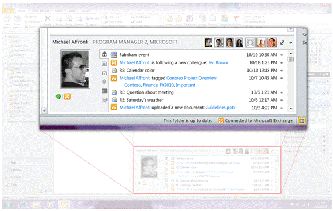Open the dropdown arrow beside 10/6 1:21 AM

click(x=282, y=92)
